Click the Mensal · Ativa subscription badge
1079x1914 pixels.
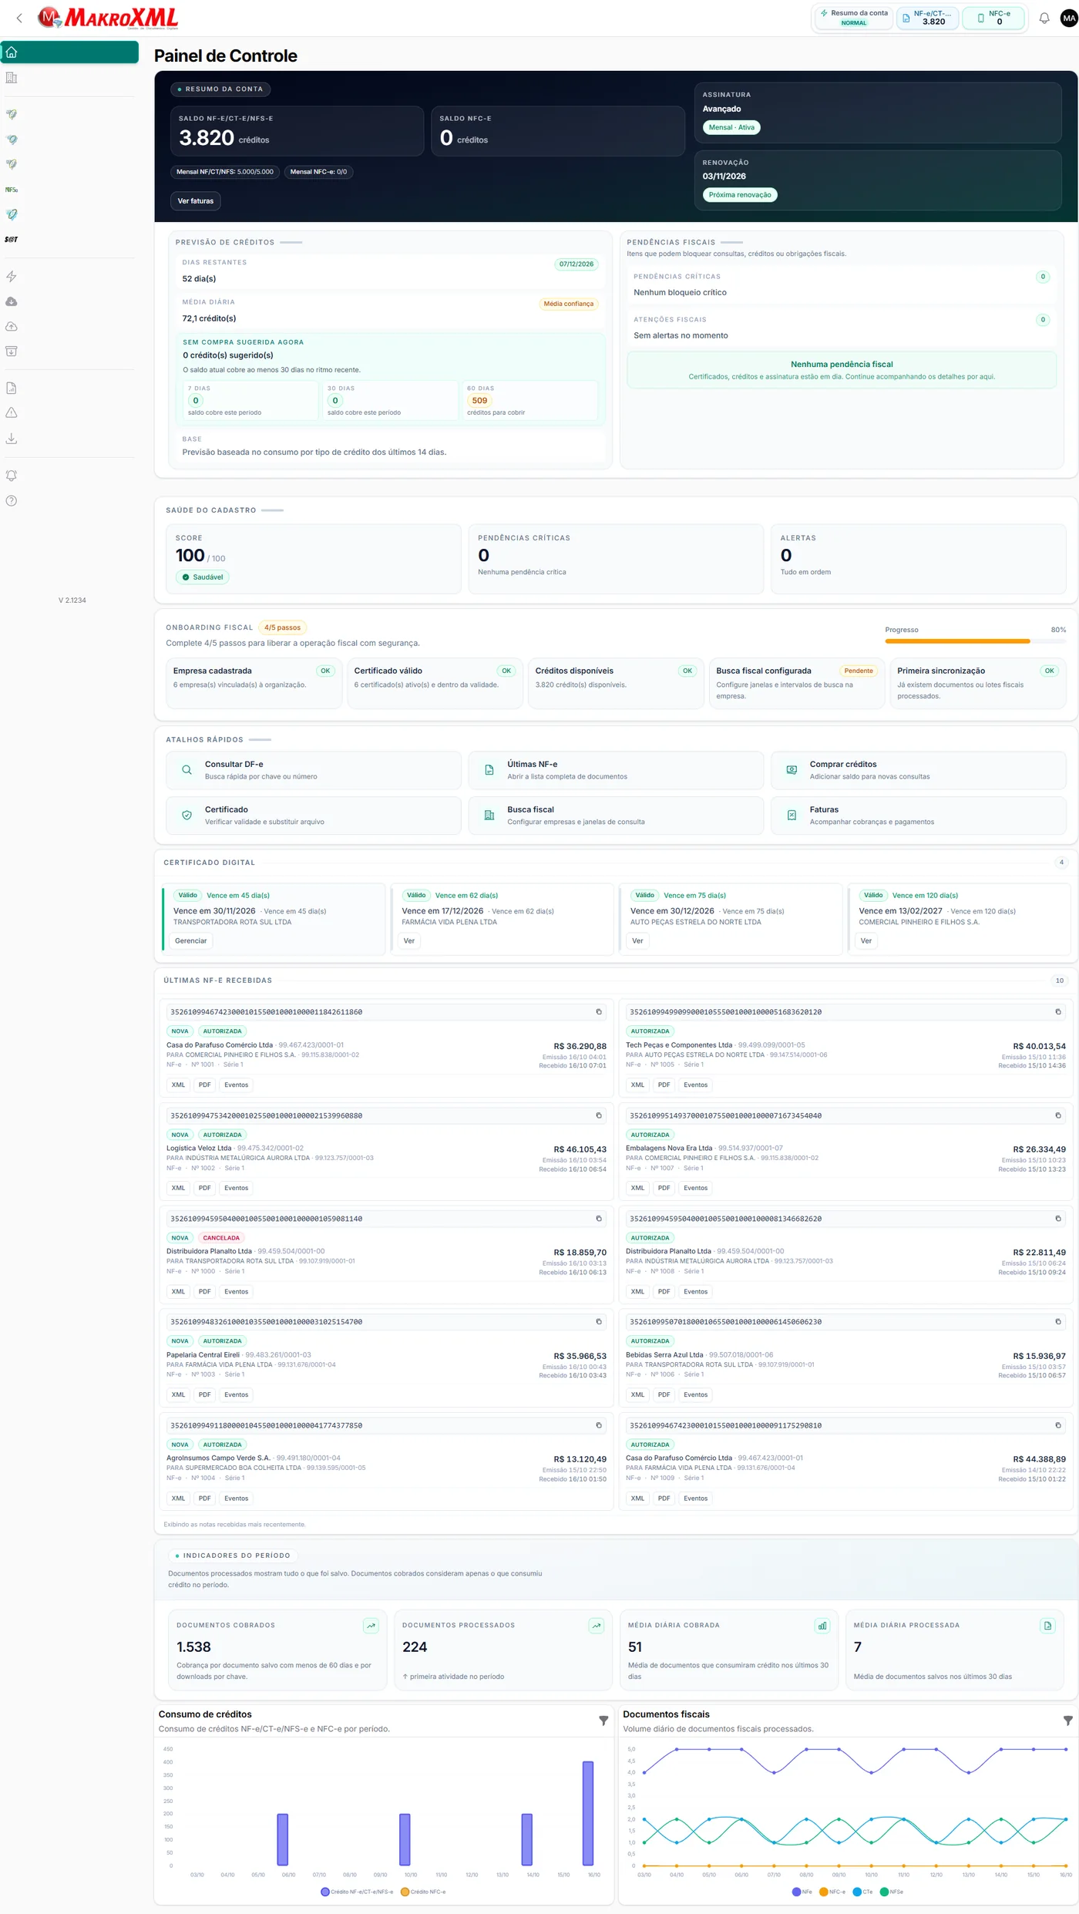pos(731,127)
